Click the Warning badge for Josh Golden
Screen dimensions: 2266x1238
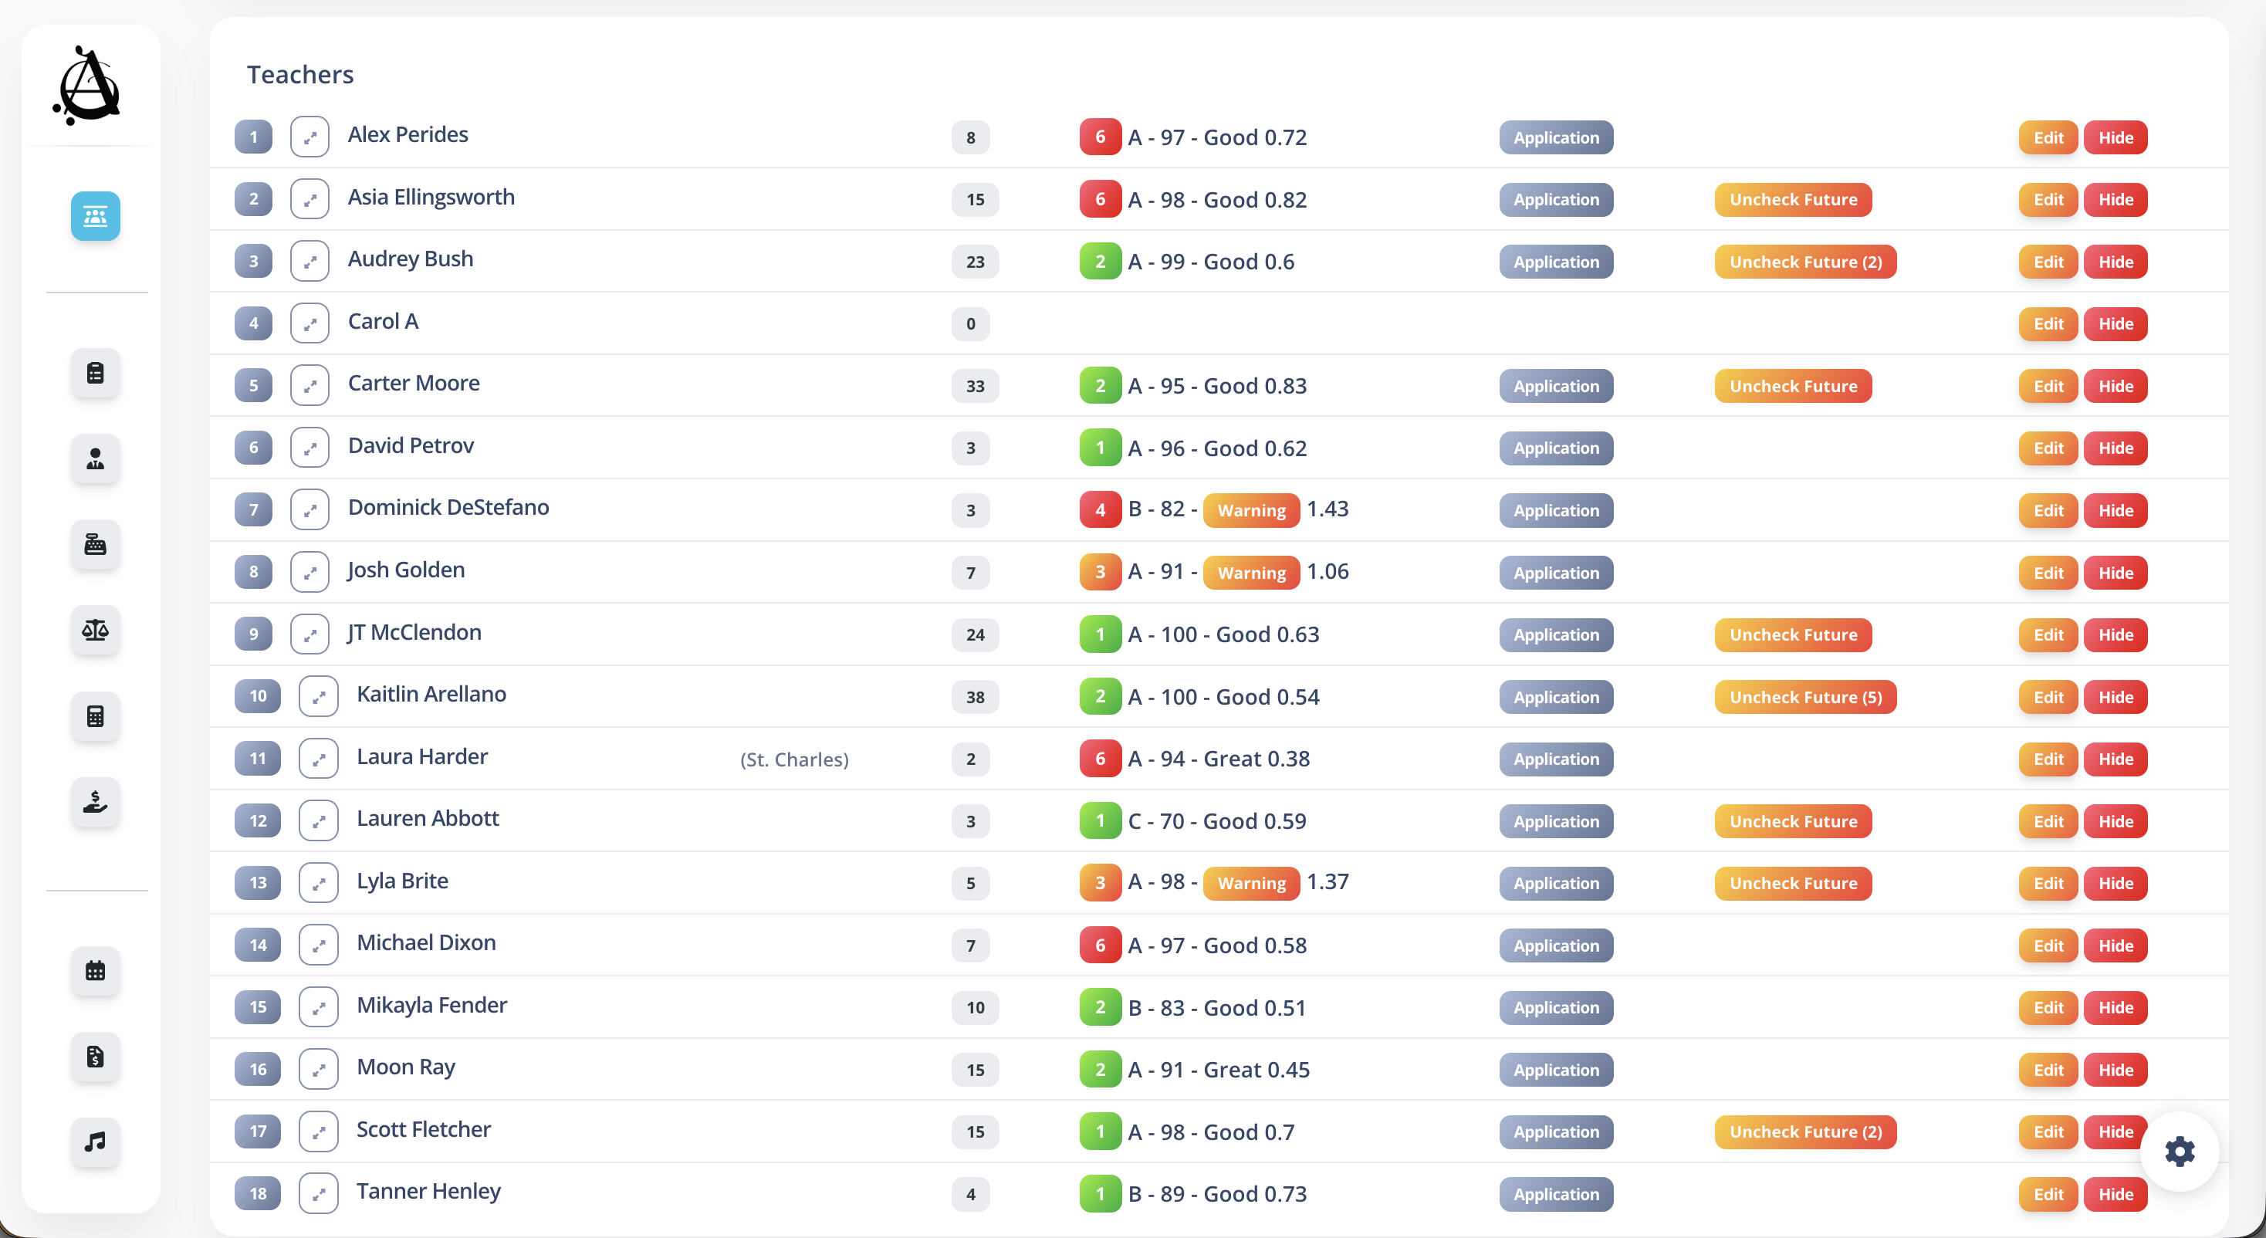[x=1251, y=573]
